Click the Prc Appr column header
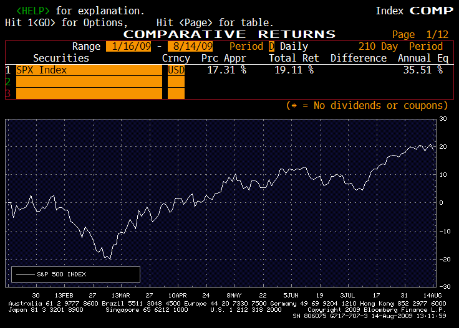The height and width of the screenshot is (328, 459). coord(224,58)
